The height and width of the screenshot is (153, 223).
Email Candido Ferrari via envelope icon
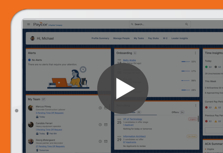[x=106, y=124]
